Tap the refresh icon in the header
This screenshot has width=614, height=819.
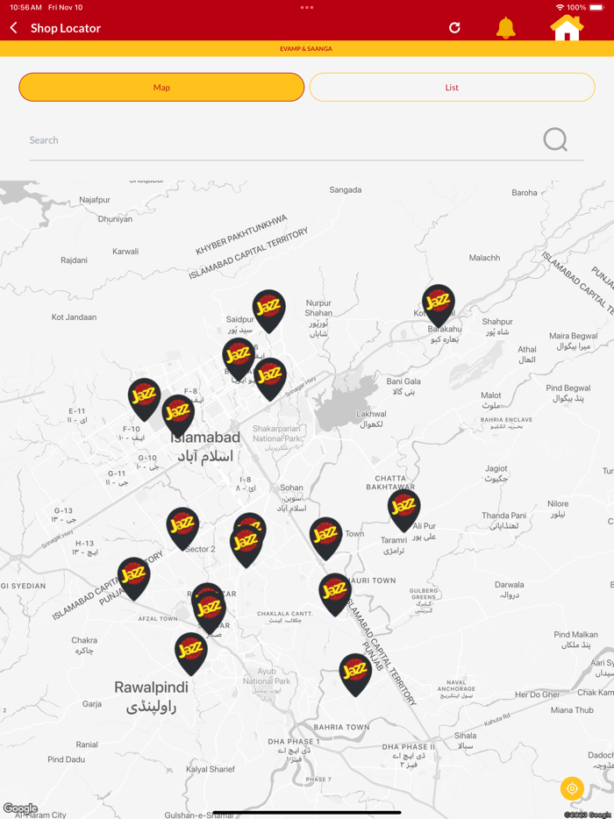tap(454, 28)
